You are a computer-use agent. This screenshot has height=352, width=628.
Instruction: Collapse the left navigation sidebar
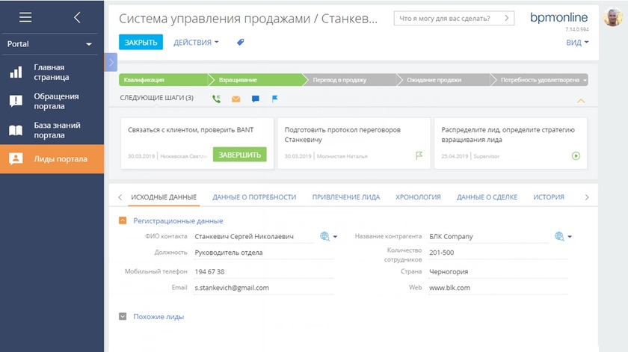[x=77, y=17]
